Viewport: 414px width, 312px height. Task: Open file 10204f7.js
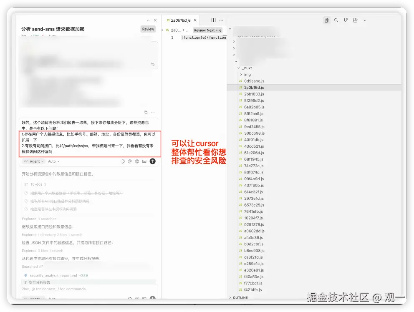coord(253,218)
